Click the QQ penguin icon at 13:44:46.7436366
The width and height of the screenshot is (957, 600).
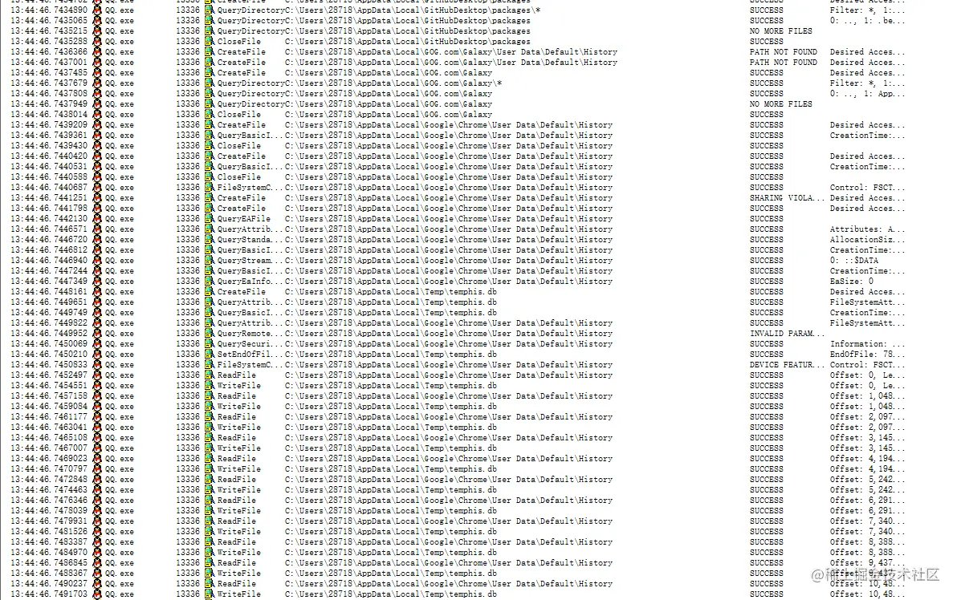click(97, 52)
